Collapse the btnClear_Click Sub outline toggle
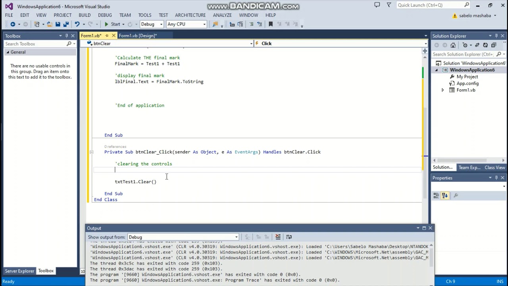508x286 pixels. 91,152
